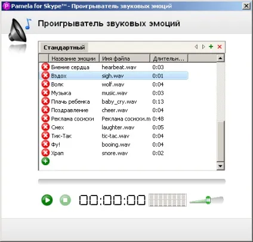Click the 0:48 duration value
The width and height of the screenshot is (253, 242).
coord(158,119)
